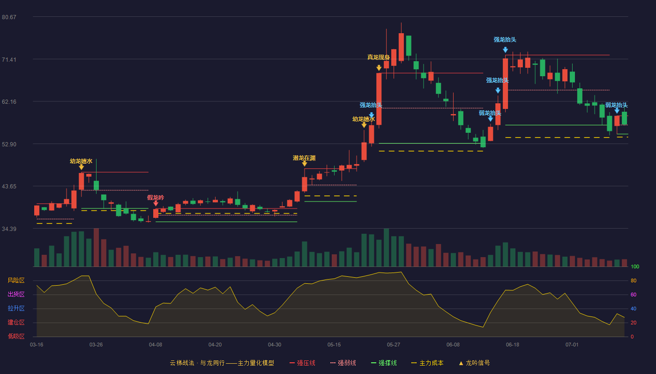This screenshot has width=656, height=374.
Task: Click the 风险区 zone label
Action: point(16,280)
